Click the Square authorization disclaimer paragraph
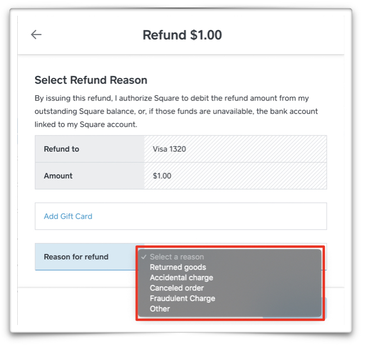This screenshot has width=365, height=349. click(176, 112)
